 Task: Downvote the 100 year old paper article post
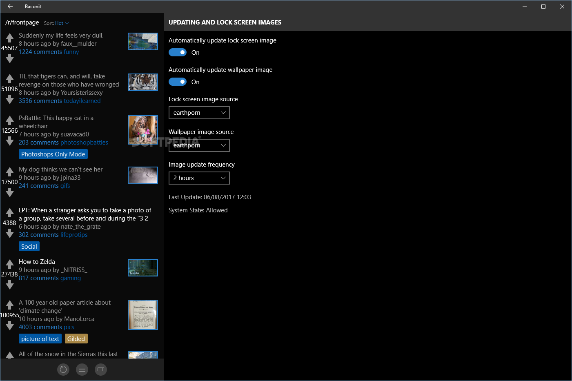click(x=10, y=326)
